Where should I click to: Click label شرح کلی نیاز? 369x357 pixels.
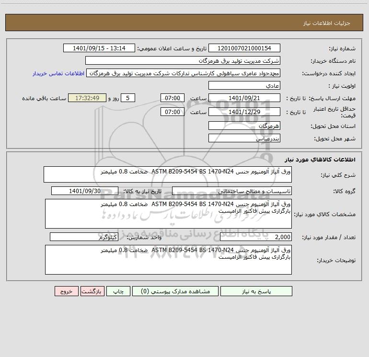click(338, 175)
